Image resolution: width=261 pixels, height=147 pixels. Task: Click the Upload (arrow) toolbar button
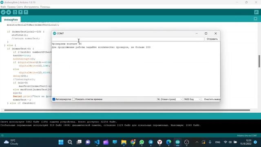tap(9, 12)
